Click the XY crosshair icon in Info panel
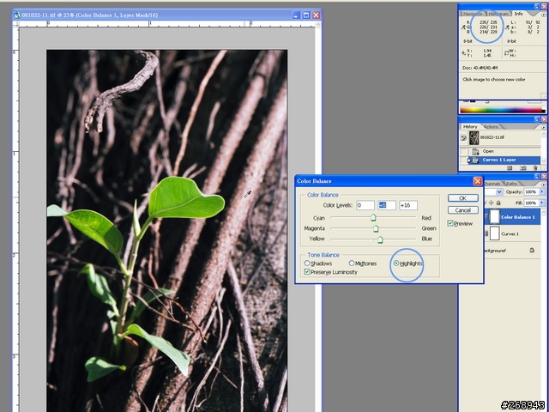This screenshot has height=412, width=549. [463, 53]
